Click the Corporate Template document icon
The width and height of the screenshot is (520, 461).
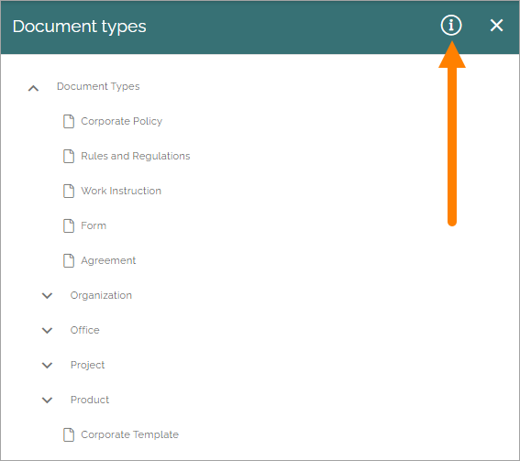[x=69, y=434]
